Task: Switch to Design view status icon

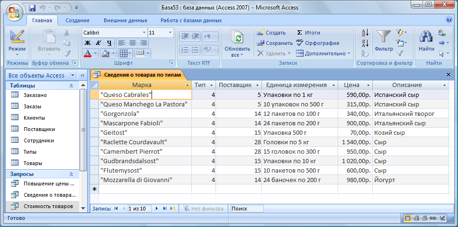Action: click(x=442, y=218)
